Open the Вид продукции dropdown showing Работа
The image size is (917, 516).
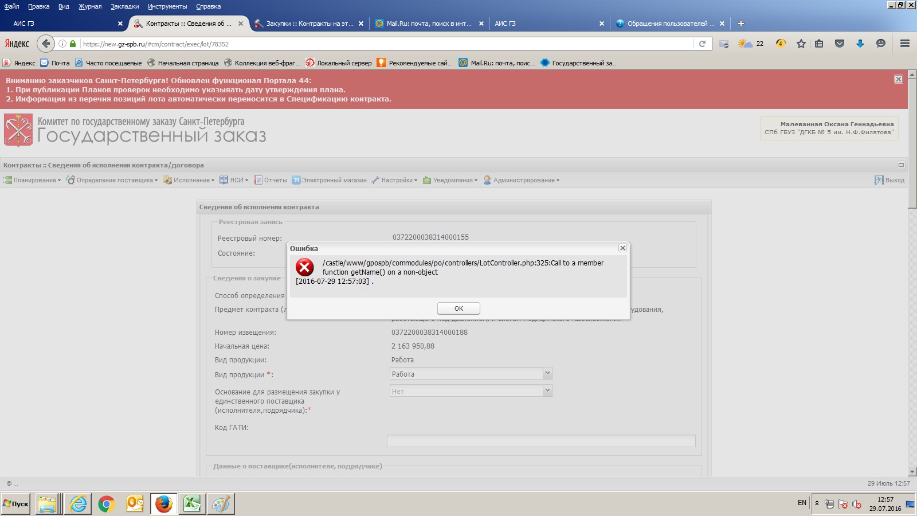[471, 374]
